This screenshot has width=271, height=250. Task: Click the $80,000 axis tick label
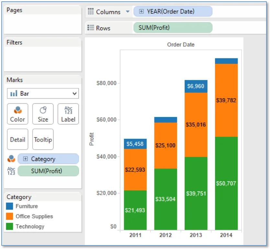tap(106, 83)
